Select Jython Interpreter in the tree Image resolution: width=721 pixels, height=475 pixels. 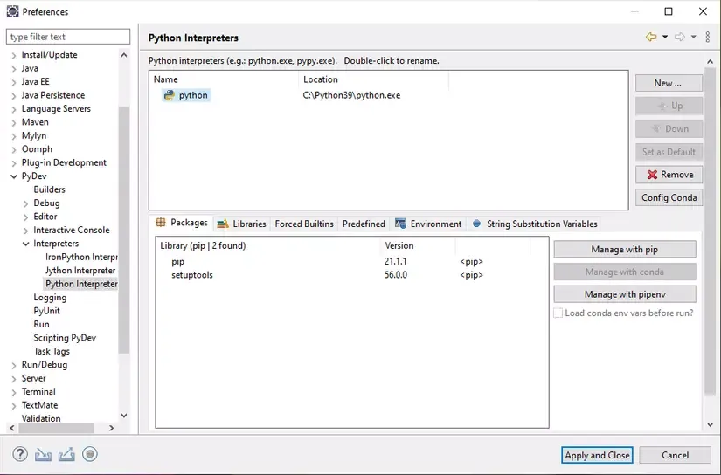pyautogui.click(x=80, y=271)
